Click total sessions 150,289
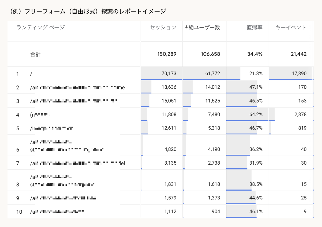The width and height of the screenshot is (322, 227). pyautogui.click(x=167, y=54)
